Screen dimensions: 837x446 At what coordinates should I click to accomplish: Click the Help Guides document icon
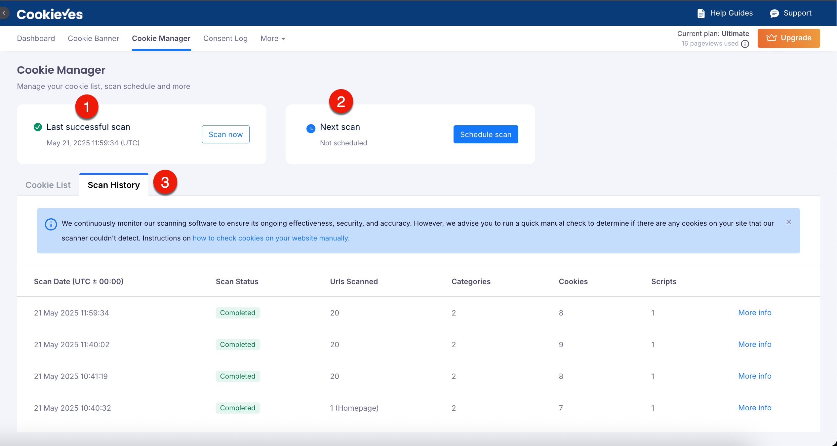(701, 13)
